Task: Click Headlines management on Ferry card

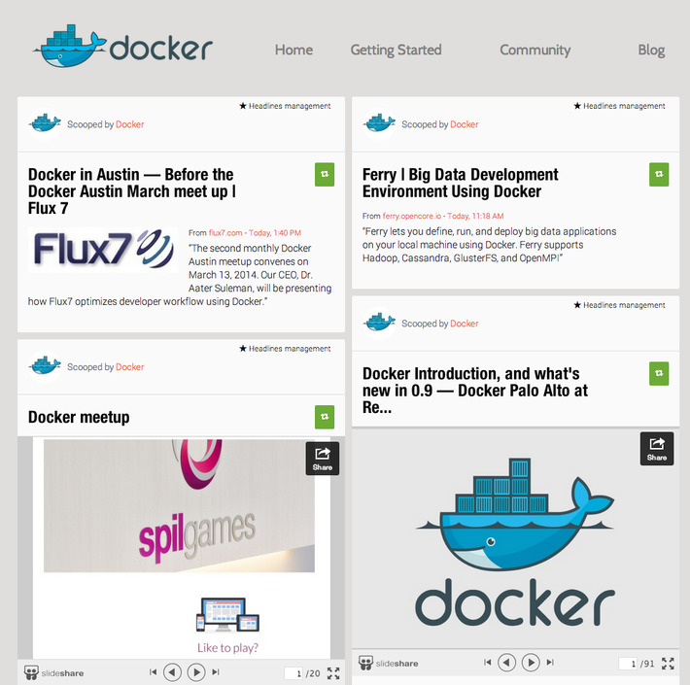Action: coord(620,106)
